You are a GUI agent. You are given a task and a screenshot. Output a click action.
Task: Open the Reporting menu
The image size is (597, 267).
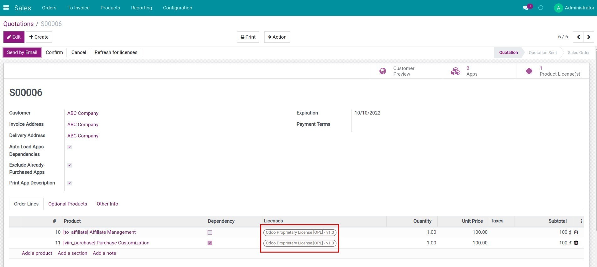141,8
